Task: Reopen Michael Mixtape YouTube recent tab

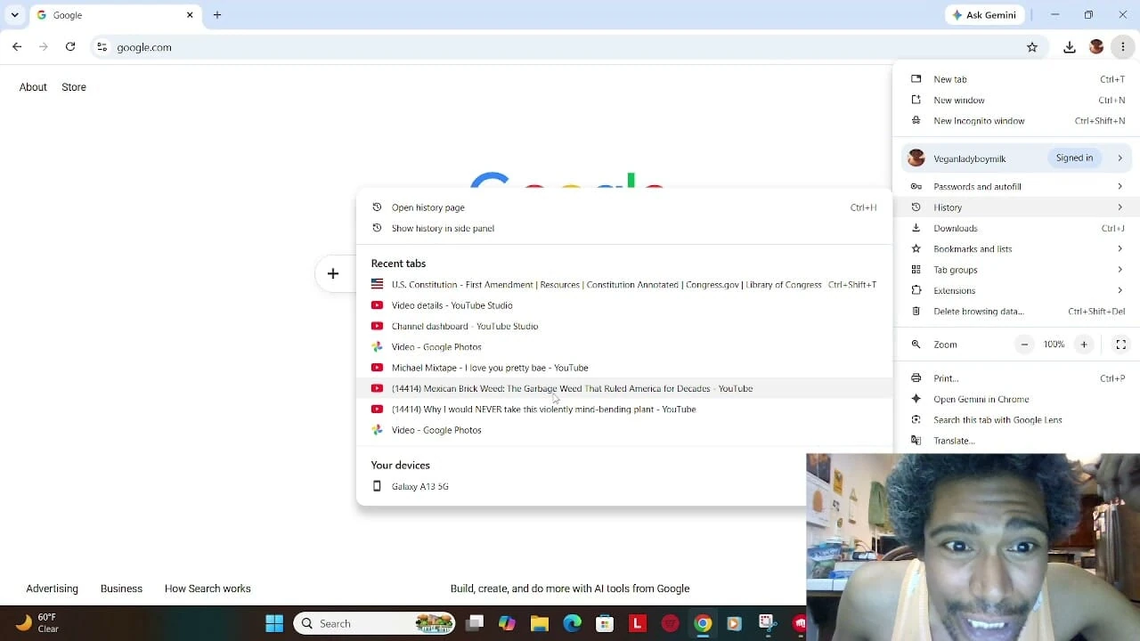Action: click(x=624, y=368)
